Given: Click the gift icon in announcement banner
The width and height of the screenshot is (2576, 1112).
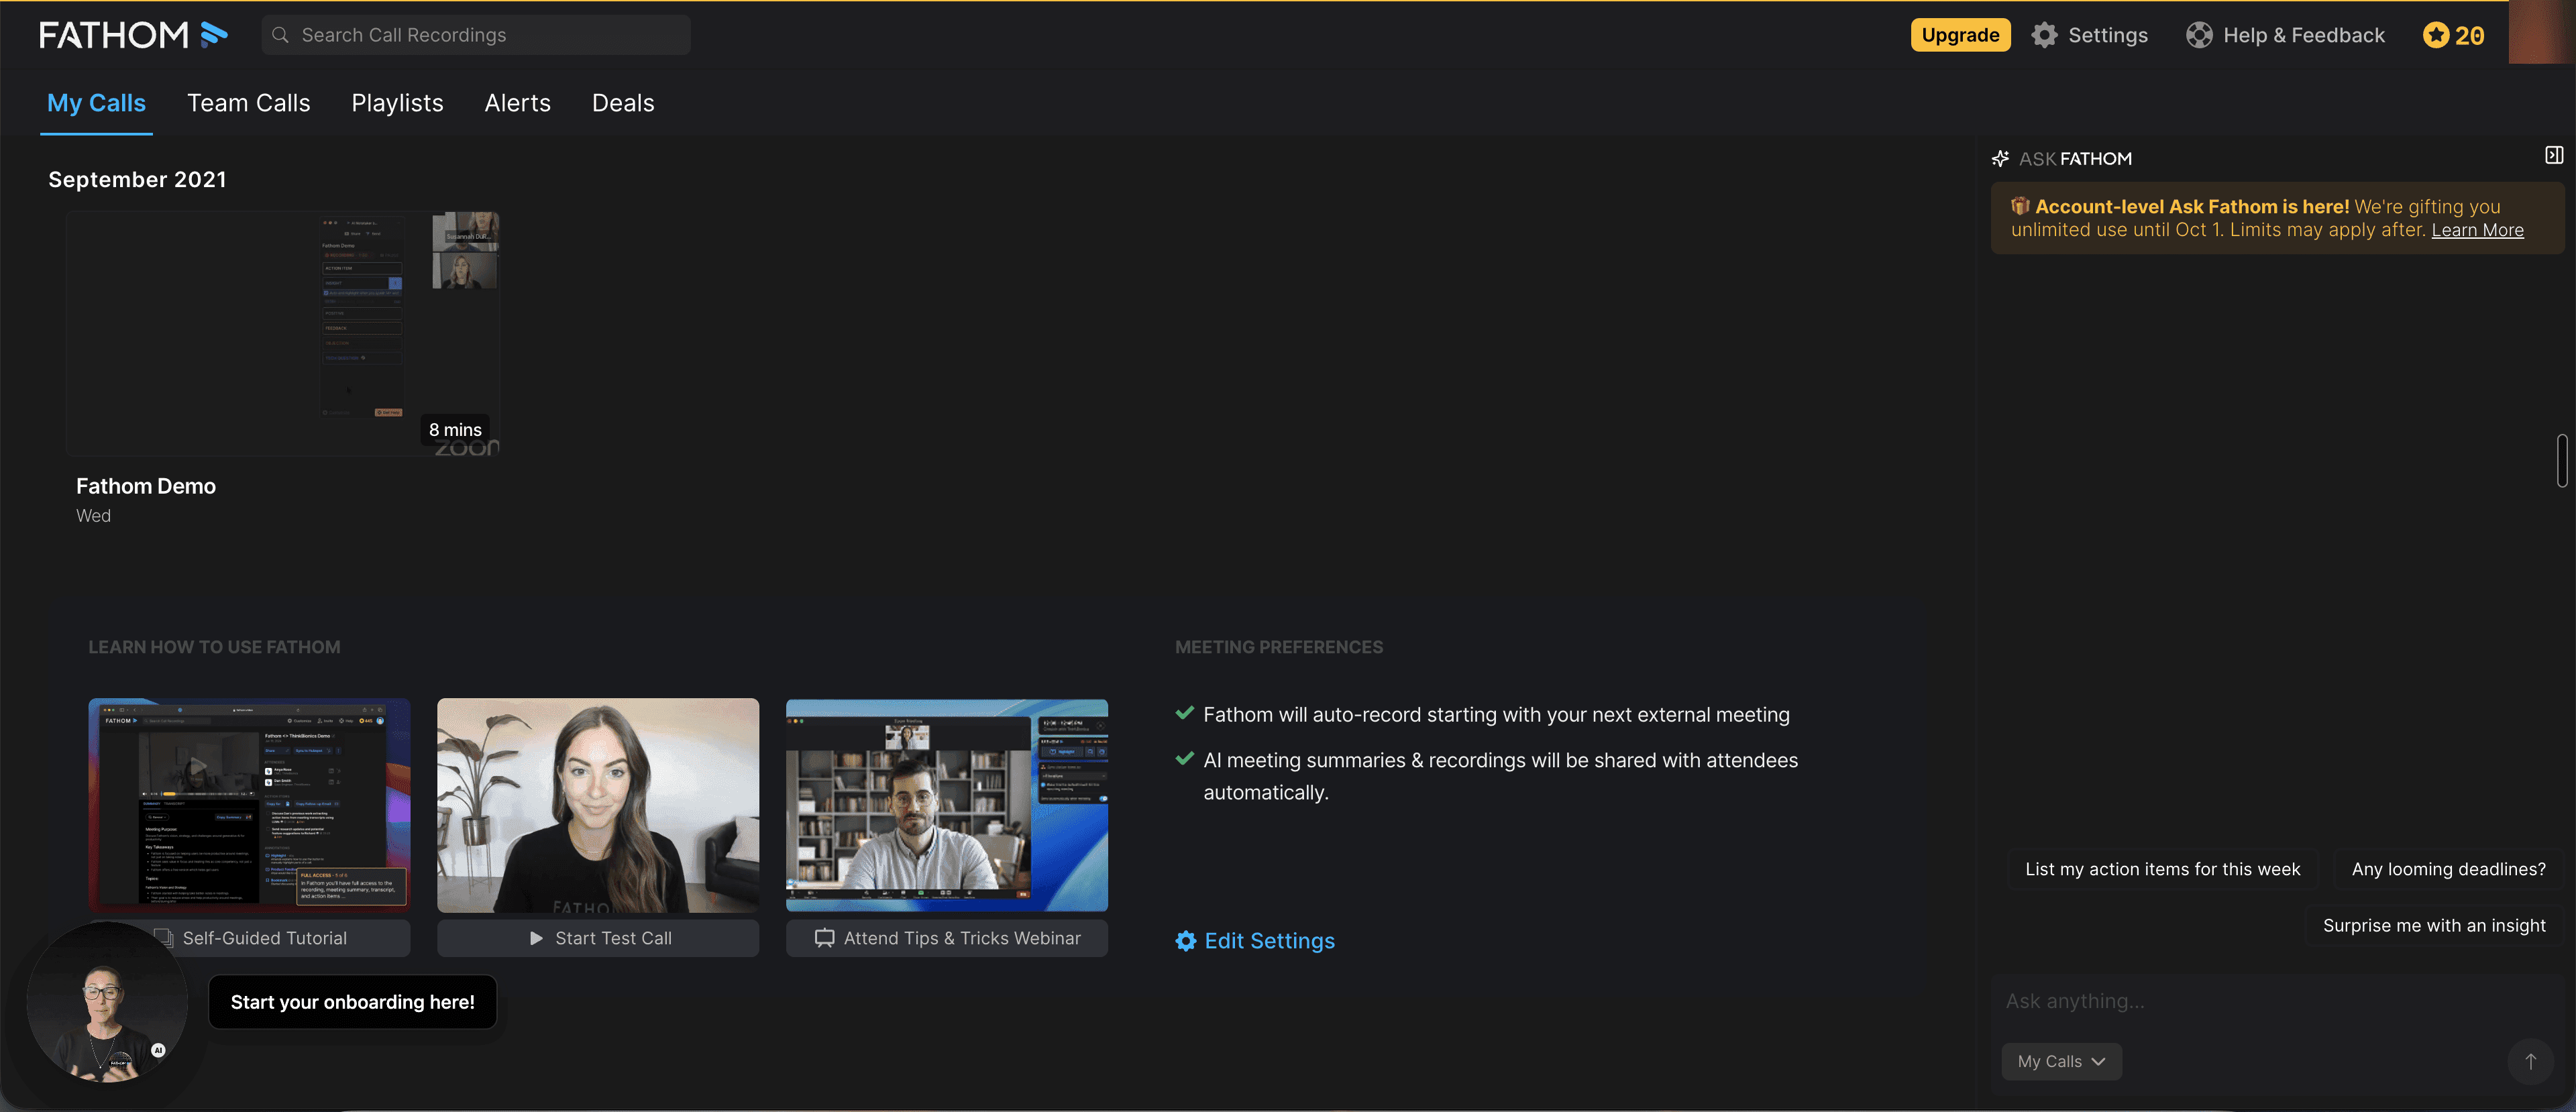Looking at the screenshot, I should click(2020, 206).
